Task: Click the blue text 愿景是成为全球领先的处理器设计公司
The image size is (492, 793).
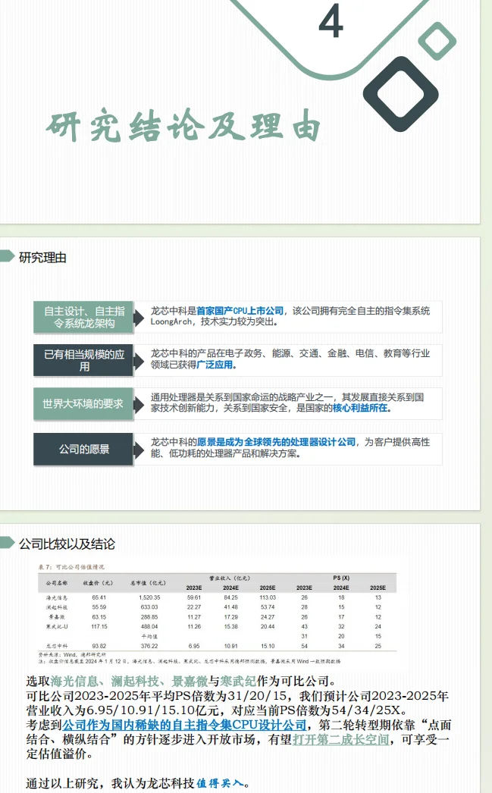Action: point(276,442)
